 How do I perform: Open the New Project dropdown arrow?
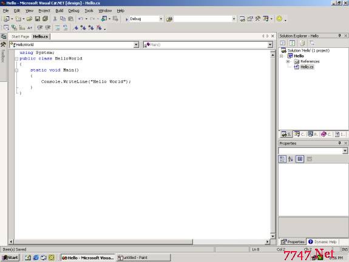click(x=12, y=19)
